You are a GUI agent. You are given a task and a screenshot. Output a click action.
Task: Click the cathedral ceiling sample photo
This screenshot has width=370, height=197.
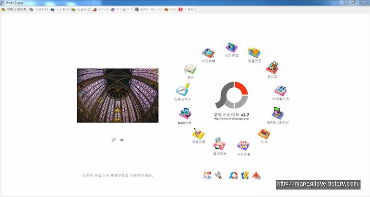[x=118, y=95]
